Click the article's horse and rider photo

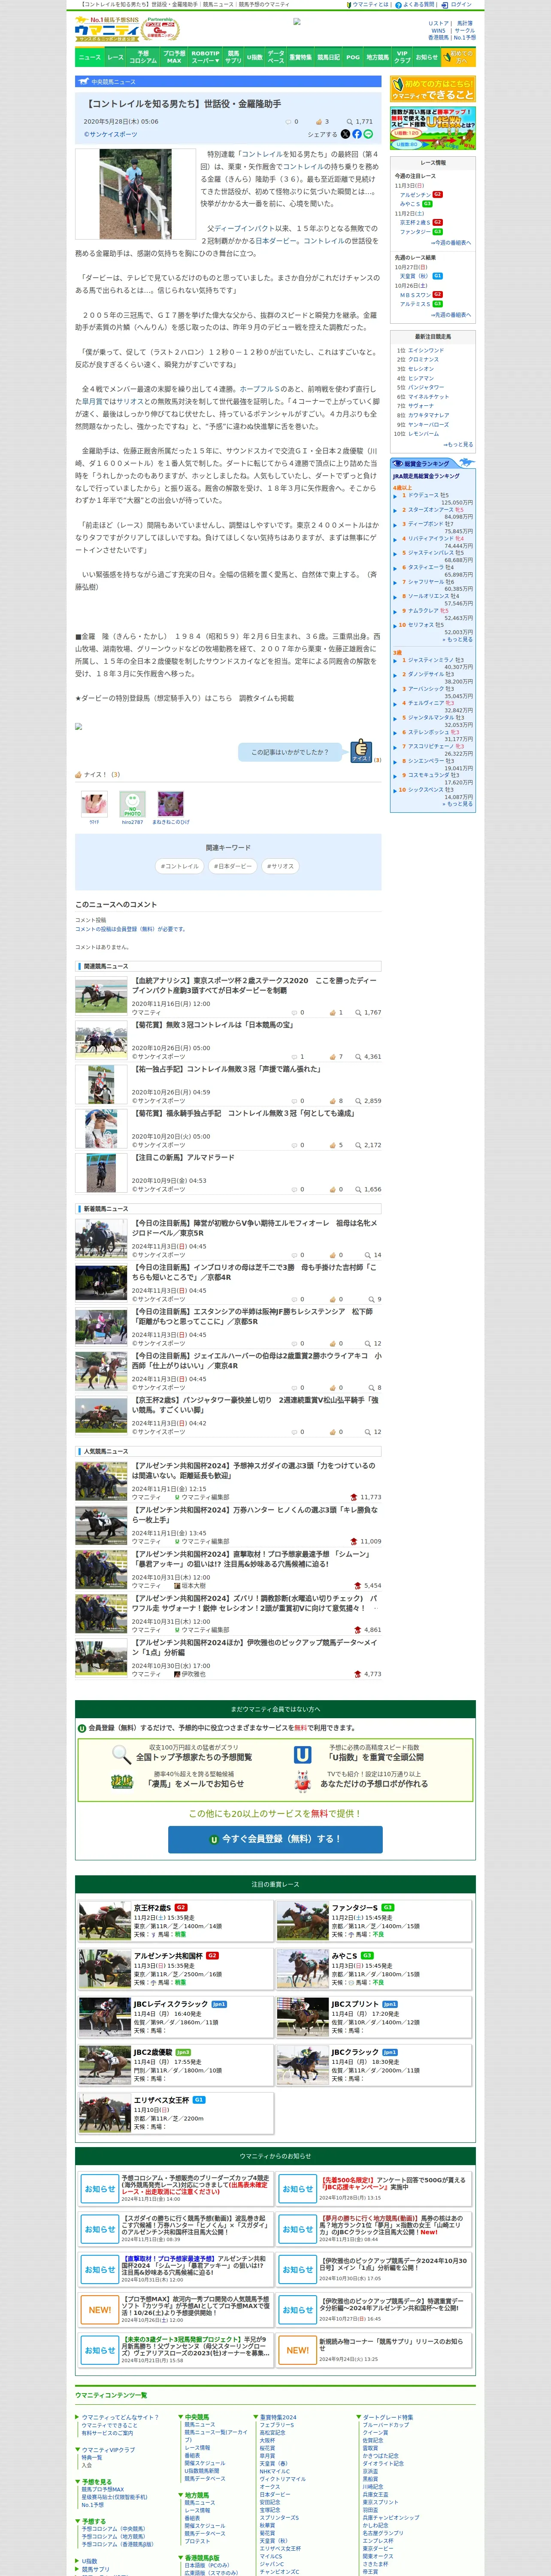point(135,194)
